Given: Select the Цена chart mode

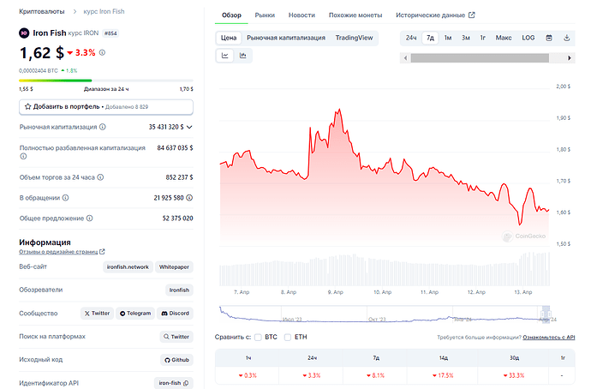Looking at the screenshot, I should pos(229,38).
